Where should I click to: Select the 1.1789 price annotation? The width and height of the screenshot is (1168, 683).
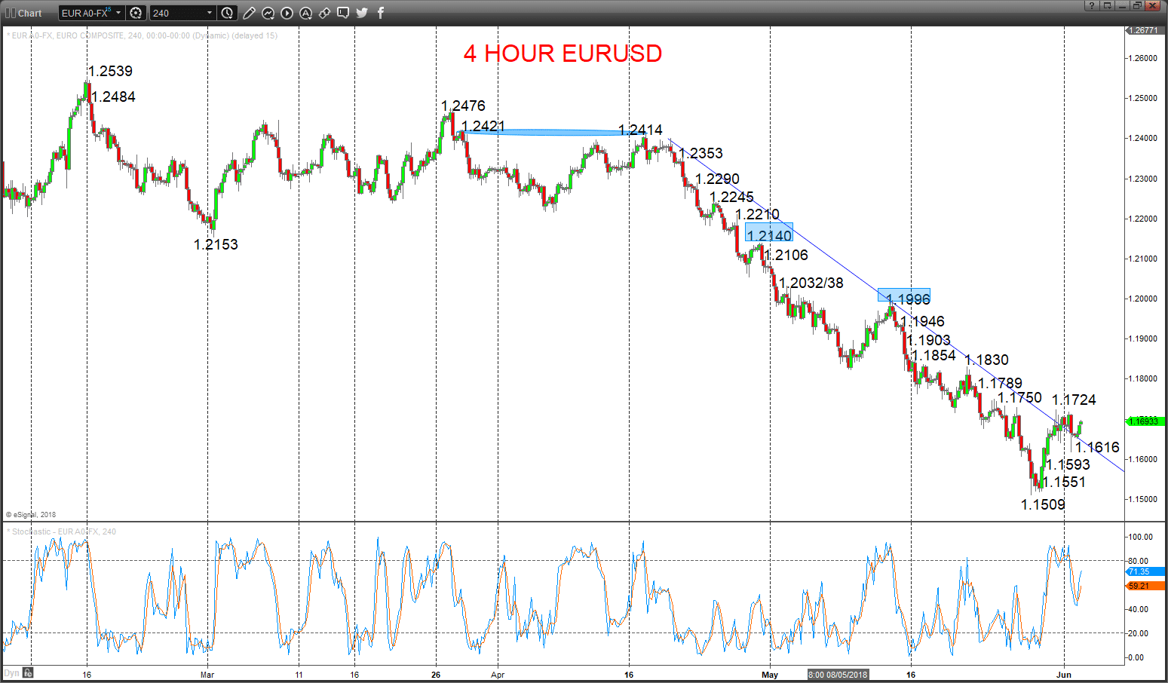point(1000,383)
